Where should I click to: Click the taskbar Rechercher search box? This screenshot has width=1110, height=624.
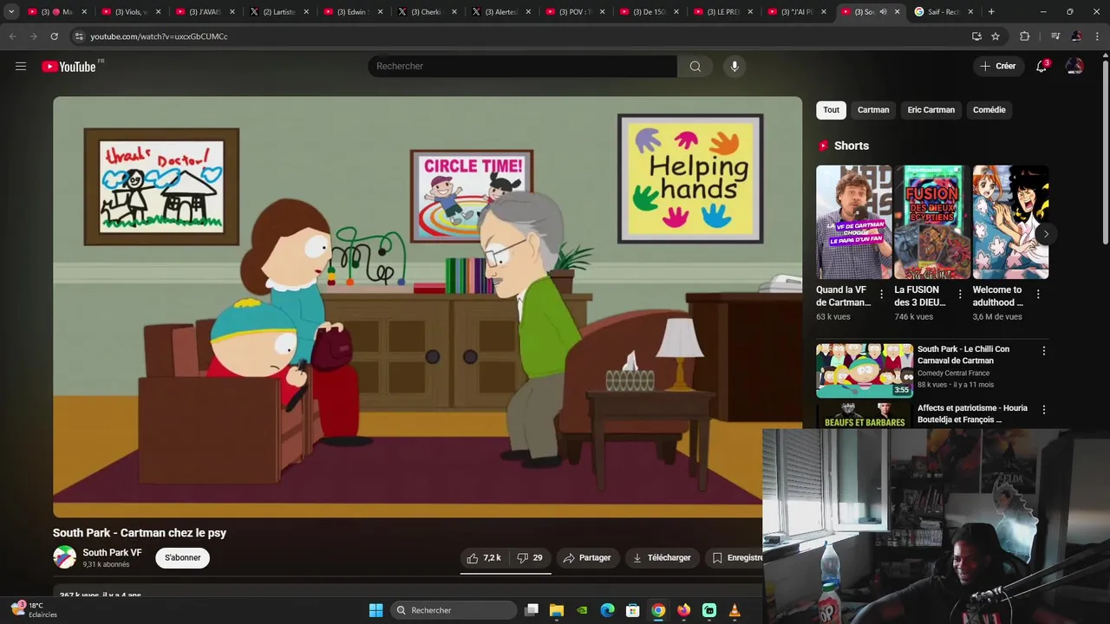(454, 610)
